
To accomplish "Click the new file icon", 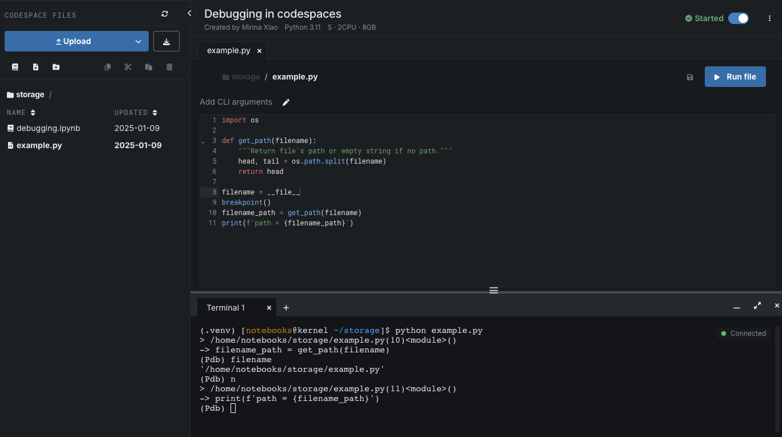I will pyautogui.click(x=35, y=67).
